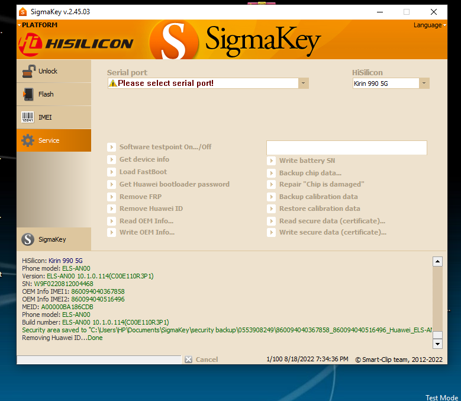Screen dimensions: 461x401
Task: Click the progress bar at bottom left
Action: pyautogui.click(x=99, y=360)
